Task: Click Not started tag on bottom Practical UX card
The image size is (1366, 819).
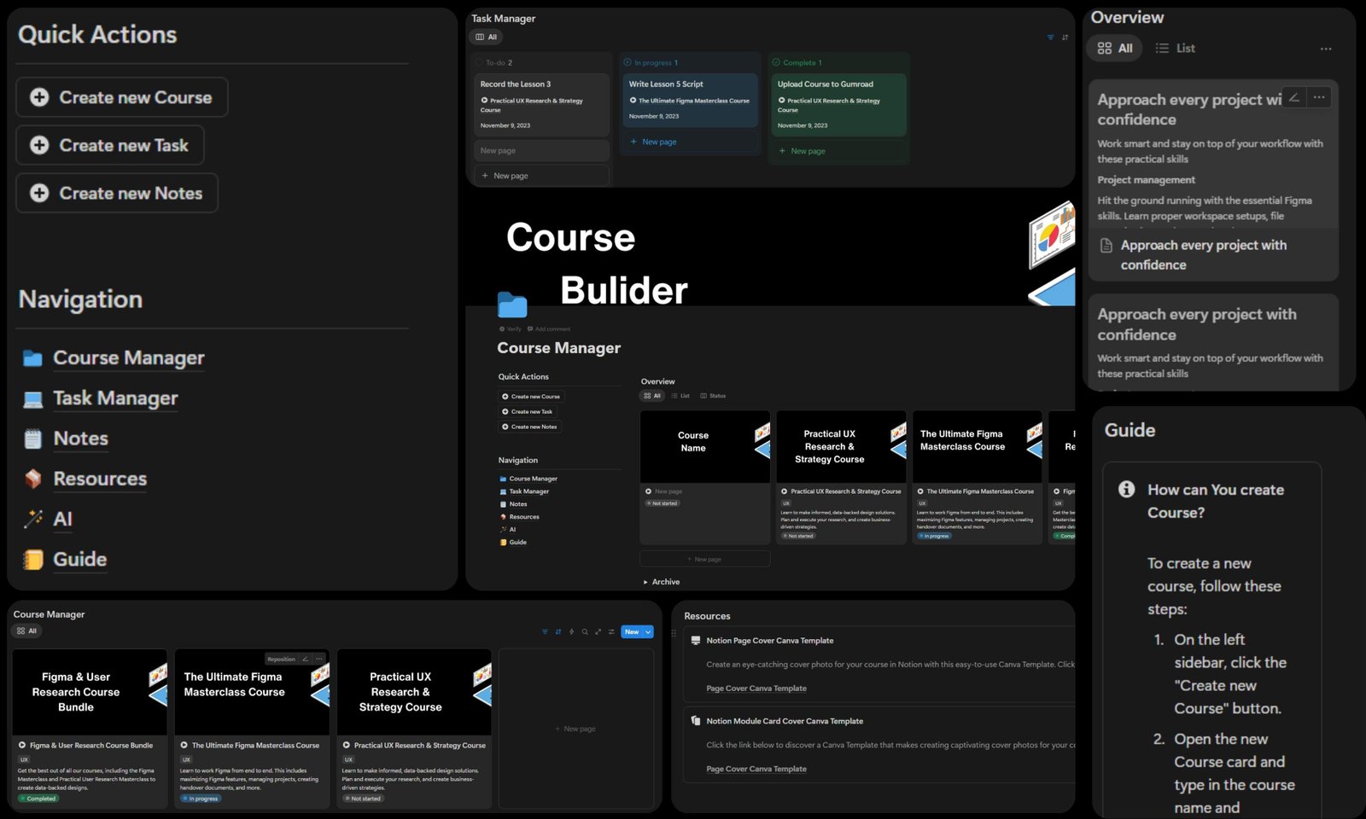Action: click(x=363, y=799)
